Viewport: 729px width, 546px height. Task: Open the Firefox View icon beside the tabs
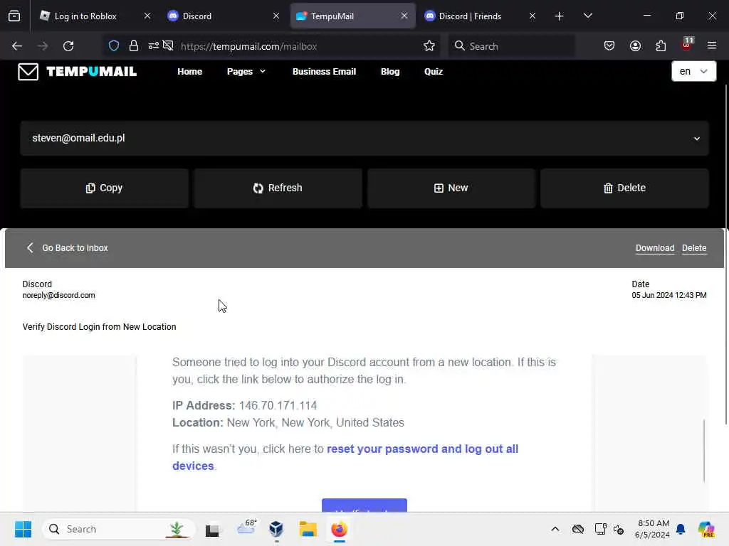[x=14, y=16]
